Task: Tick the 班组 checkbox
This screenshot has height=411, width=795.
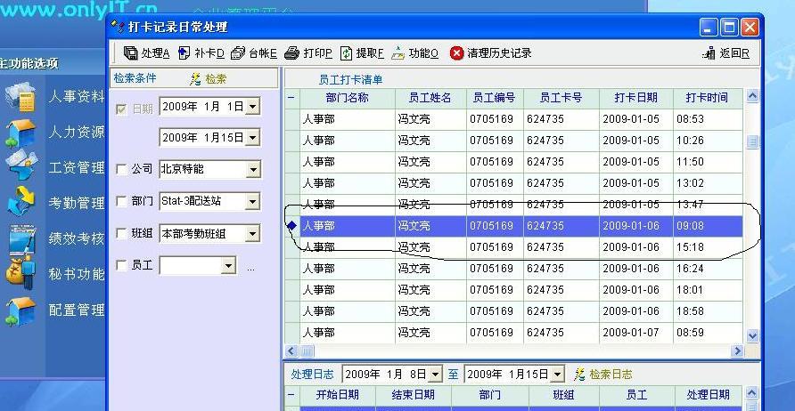Action: [x=122, y=233]
